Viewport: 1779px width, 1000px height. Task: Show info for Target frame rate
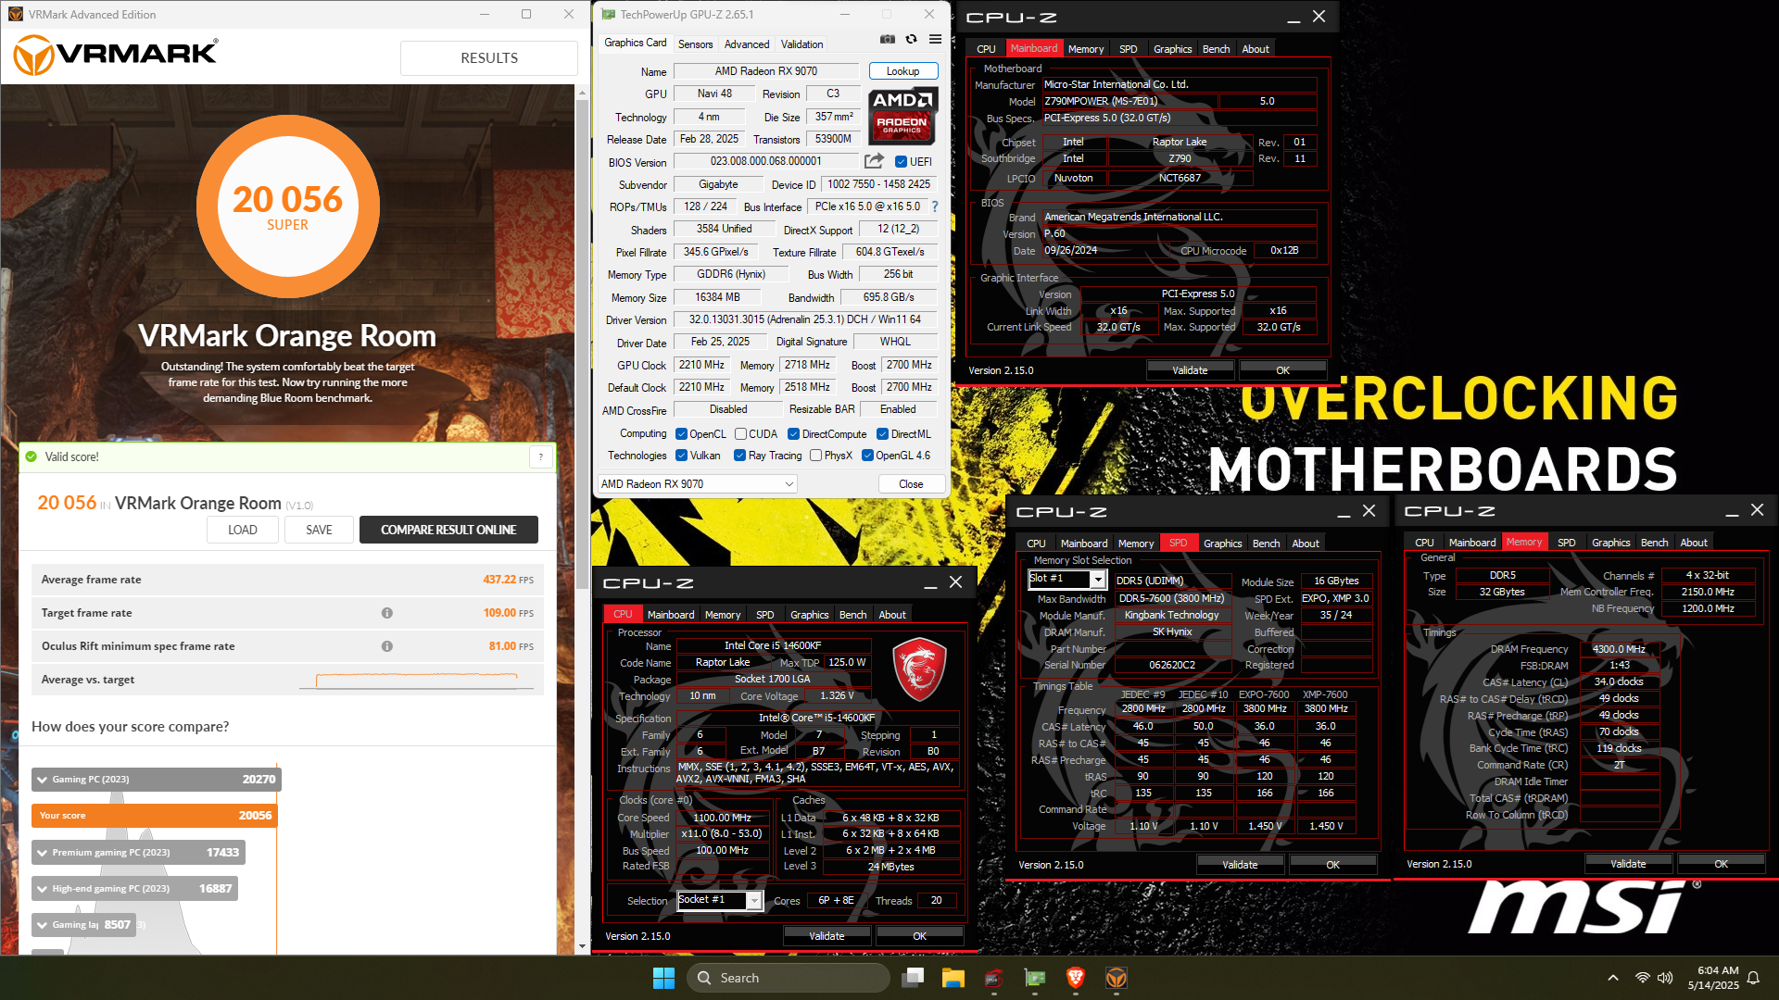[387, 613]
